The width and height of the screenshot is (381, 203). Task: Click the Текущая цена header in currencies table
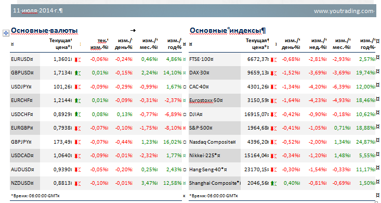pyautogui.click(x=60, y=44)
